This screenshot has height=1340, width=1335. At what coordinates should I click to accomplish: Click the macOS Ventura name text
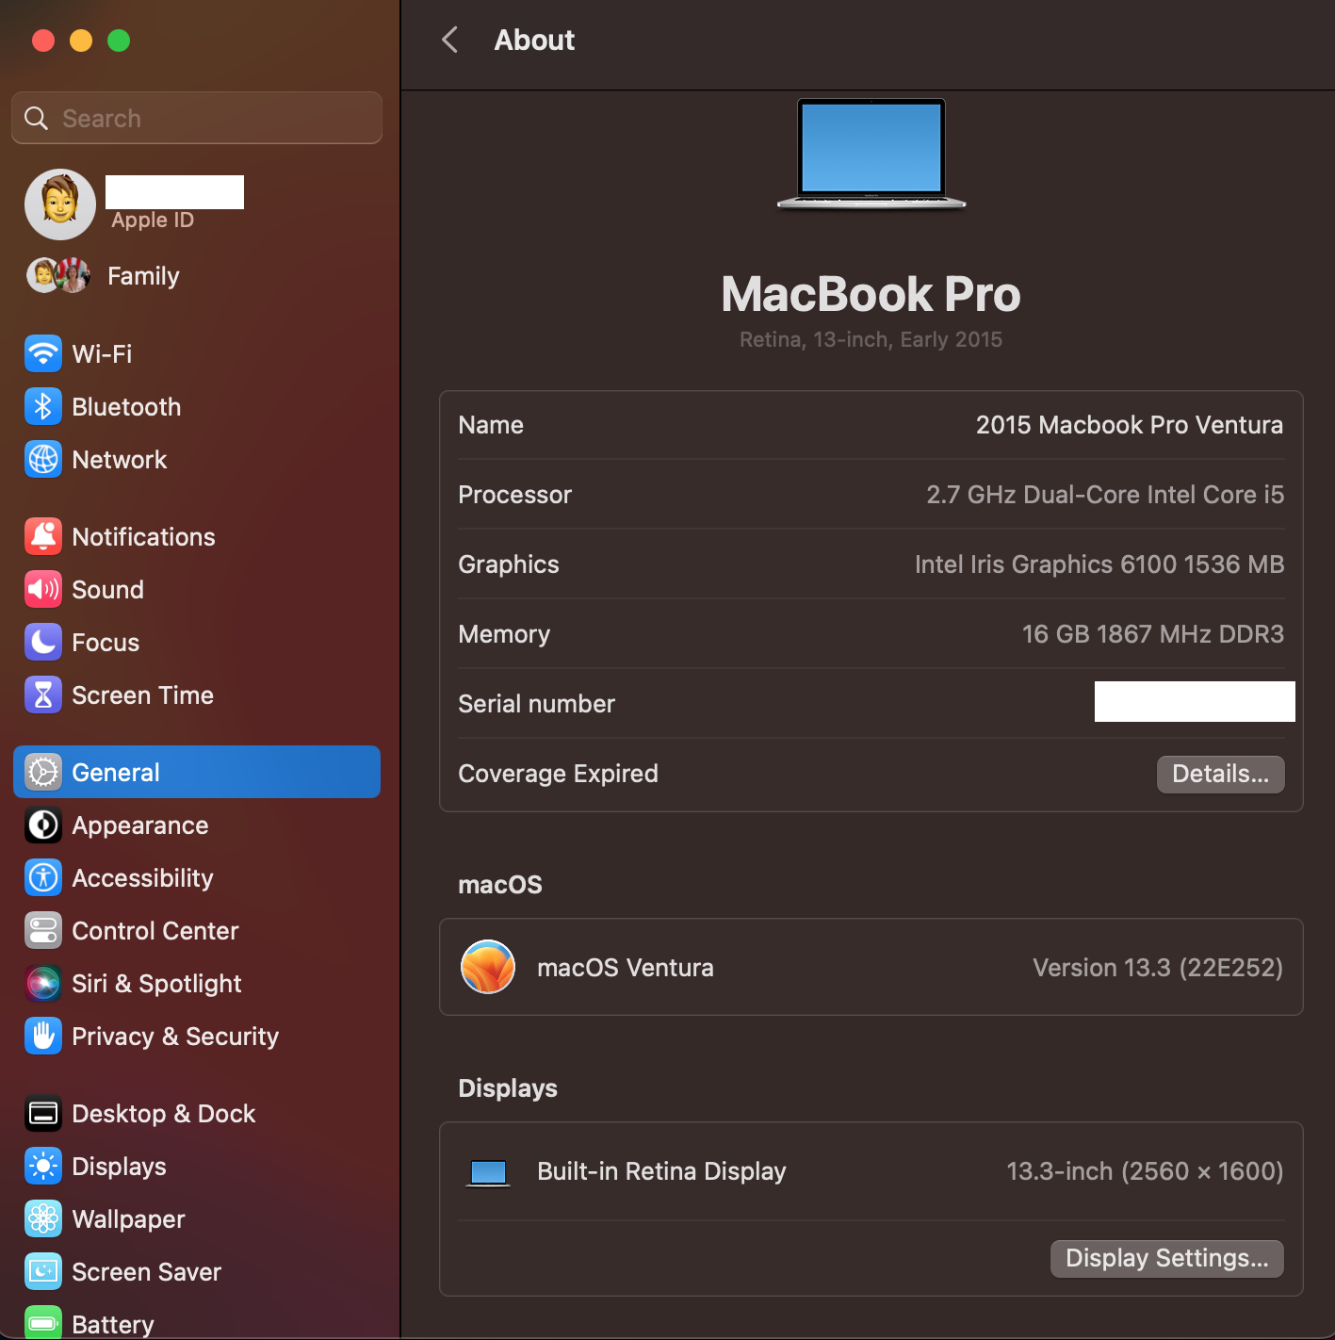click(626, 968)
